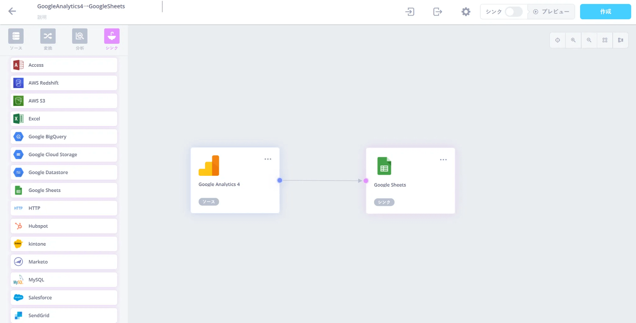The image size is (636, 323).
Task: Click the center canvas crosshair icon
Action: tap(557, 40)
